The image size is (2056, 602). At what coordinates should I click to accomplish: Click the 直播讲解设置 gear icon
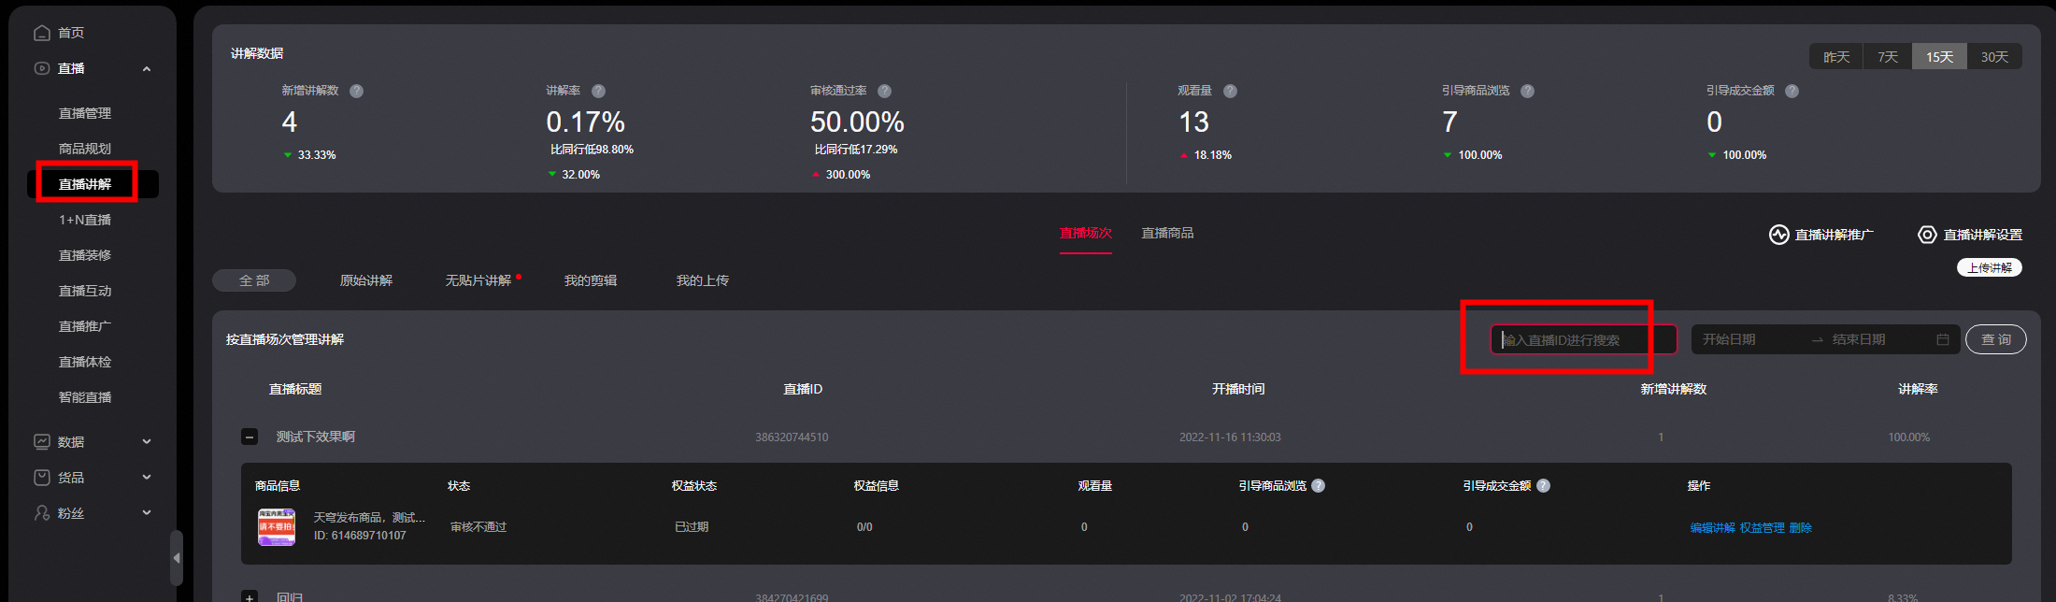pos(1927,235)
